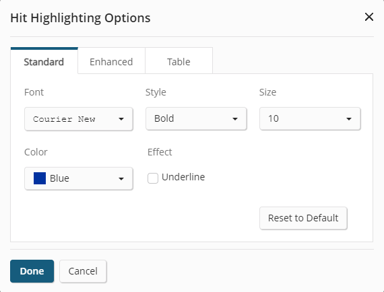Expand the Size dropdown showing 10
This screenshot has height=292, width=384.
310,118
